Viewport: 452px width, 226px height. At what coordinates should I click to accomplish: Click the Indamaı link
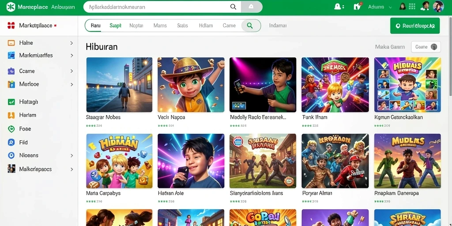tap(278, 26)
